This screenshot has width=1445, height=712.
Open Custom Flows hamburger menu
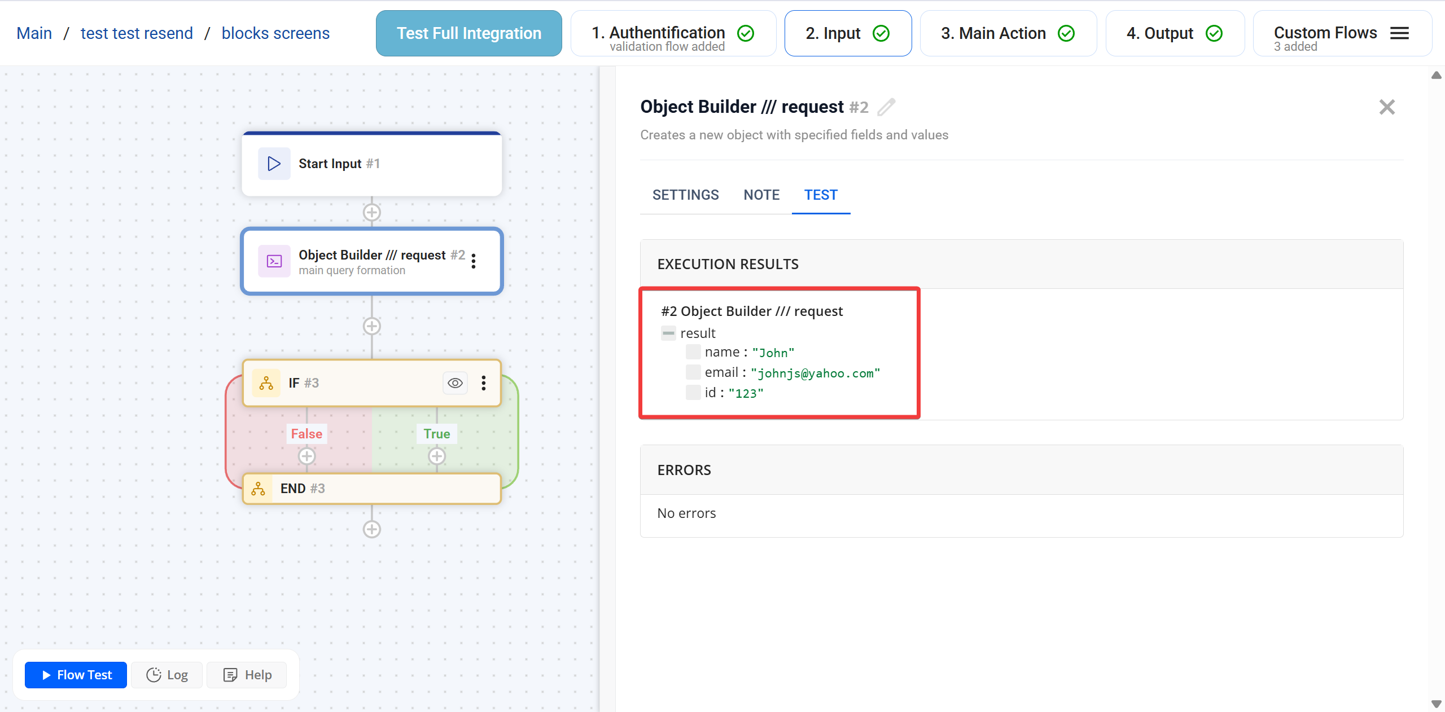[x=1399, y=33]
